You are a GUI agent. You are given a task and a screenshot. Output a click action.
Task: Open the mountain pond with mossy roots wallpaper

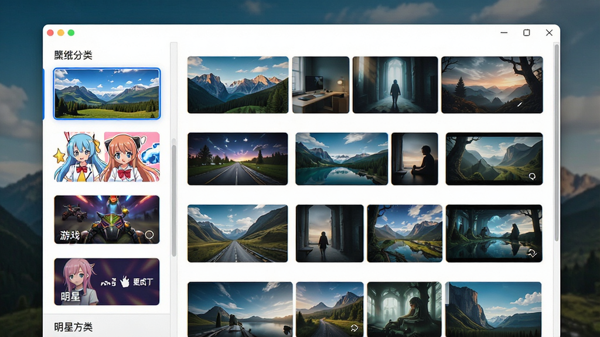[404, 233]
